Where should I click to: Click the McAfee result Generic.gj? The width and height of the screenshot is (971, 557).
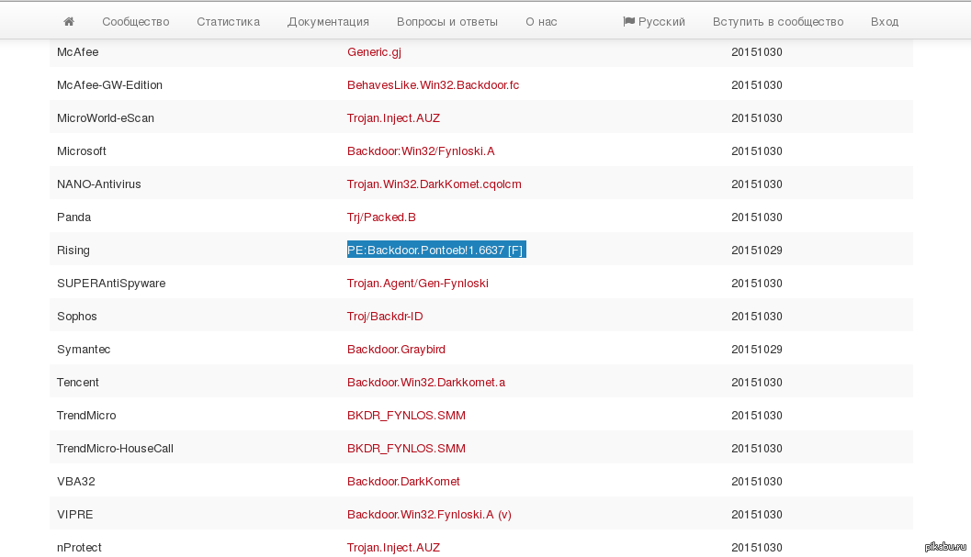(374, 52)
